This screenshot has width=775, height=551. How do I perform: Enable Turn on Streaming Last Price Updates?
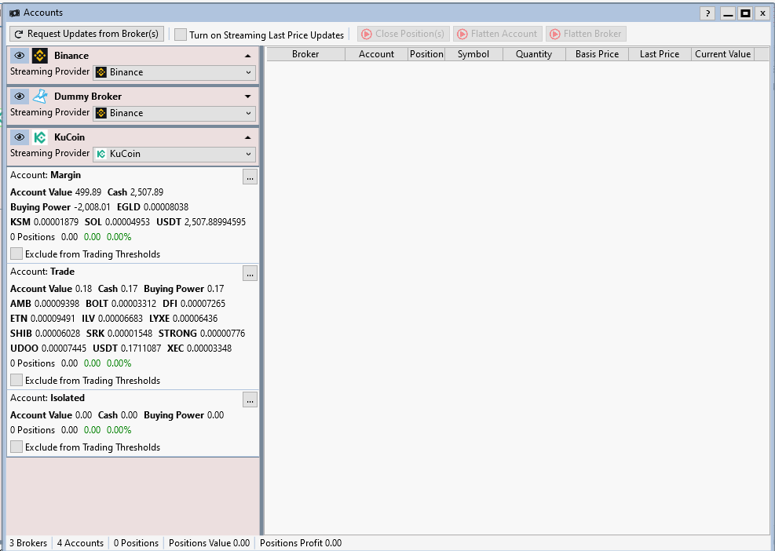coord(181,35)
